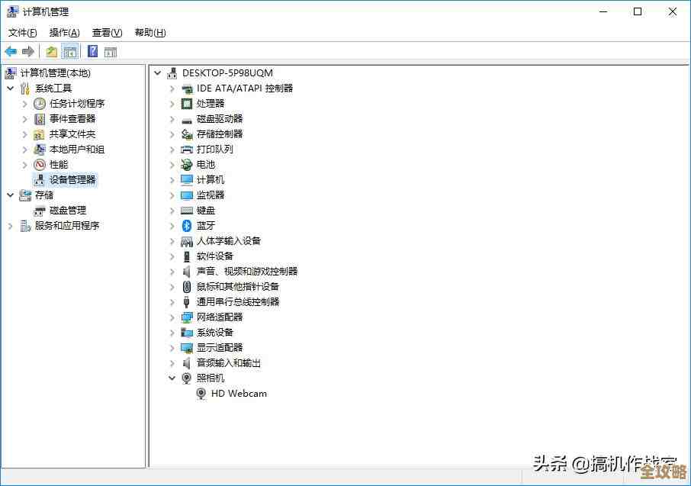Collapse the 照相机 category chevron
Viewport: 691px width, 486px height.
(172, 378)
